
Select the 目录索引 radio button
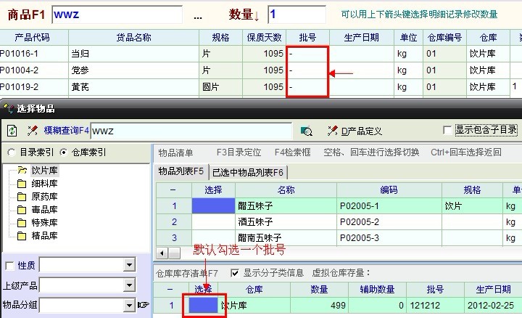click(x=12, y=152)
